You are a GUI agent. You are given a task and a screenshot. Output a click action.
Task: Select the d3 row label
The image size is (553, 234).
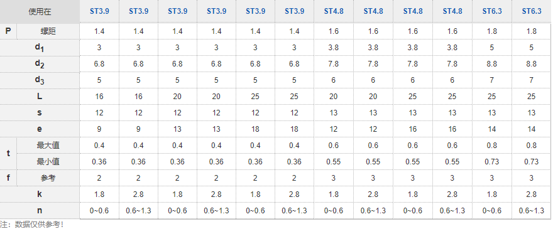click(40, 80)
